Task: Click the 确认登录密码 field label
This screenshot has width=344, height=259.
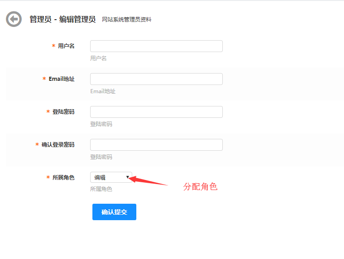Action: [x=58, y=145]
